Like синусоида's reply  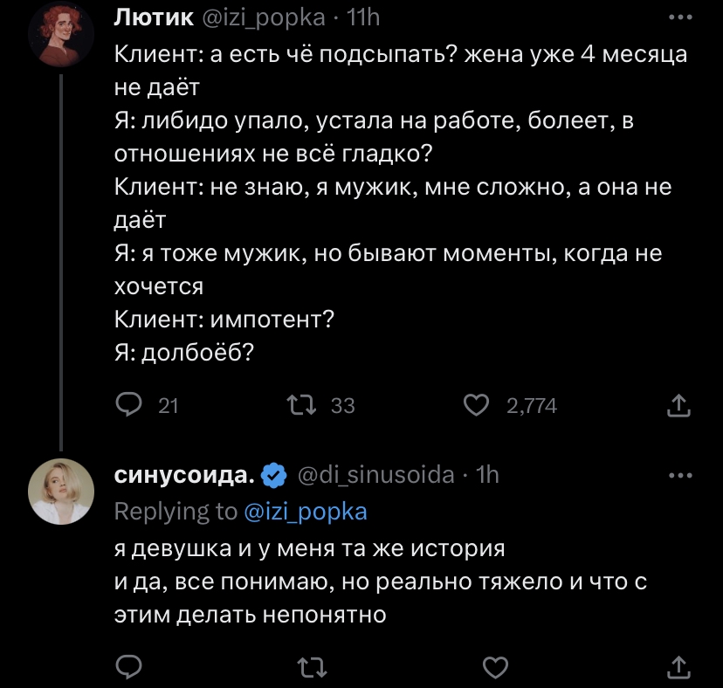pyautogui.click(x=495, y=668)
